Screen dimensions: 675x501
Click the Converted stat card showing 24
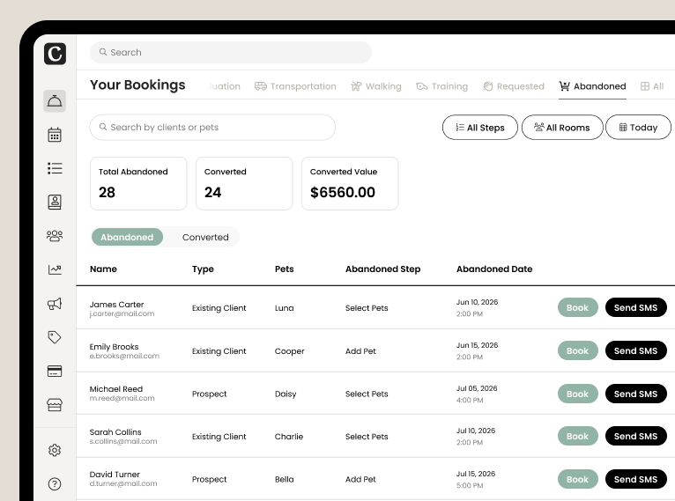coord(244,184)
